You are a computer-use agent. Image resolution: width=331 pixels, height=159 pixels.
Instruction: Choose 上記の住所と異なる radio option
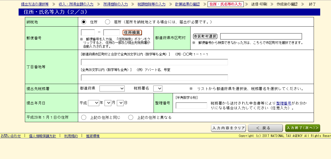point(131,117)
